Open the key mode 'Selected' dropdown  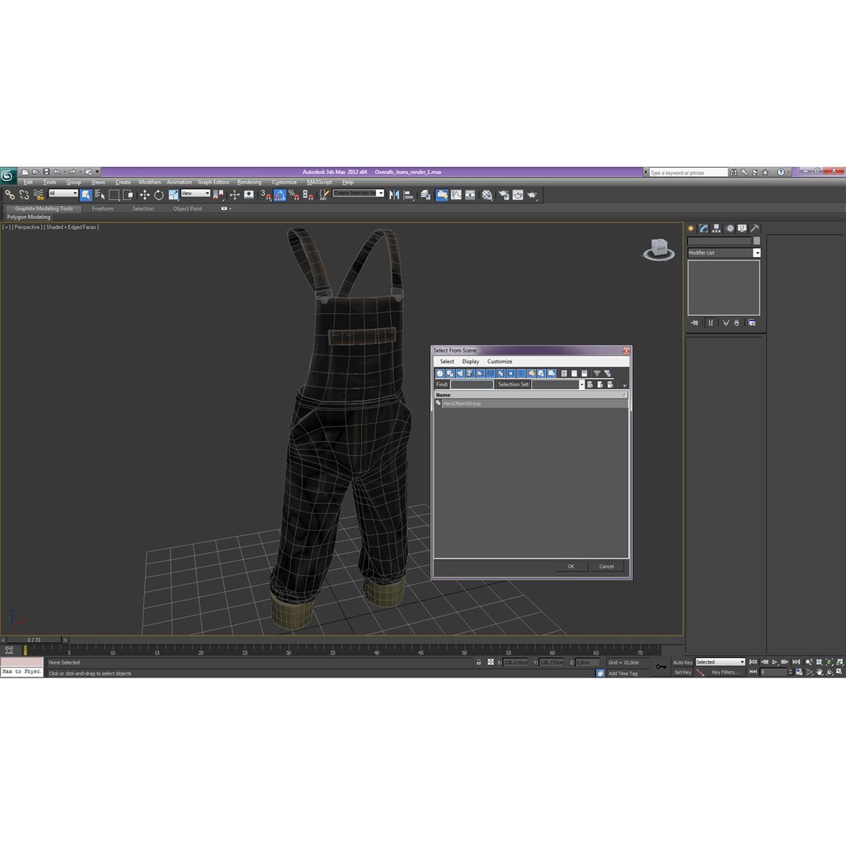pyautogui.click(x=720, y=662)
